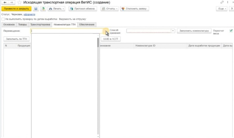
Task: Click the dropdown list scrollbar thumb
Action: click(x=98, y=43)
